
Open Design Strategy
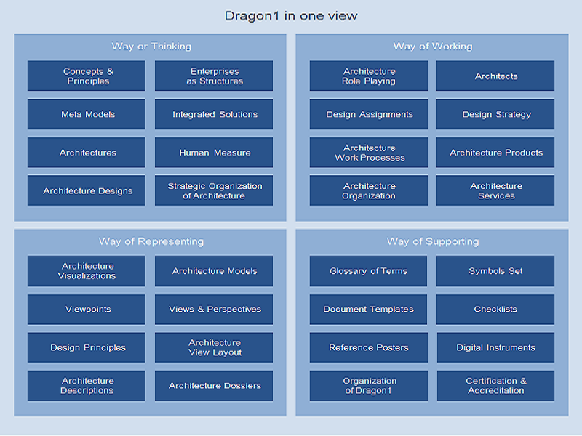495,114
